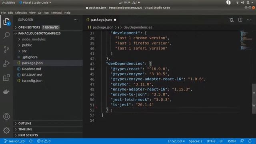The image size is (256, 144).
Task: Click the session_20 branch indicator
Action: (14, 141)
